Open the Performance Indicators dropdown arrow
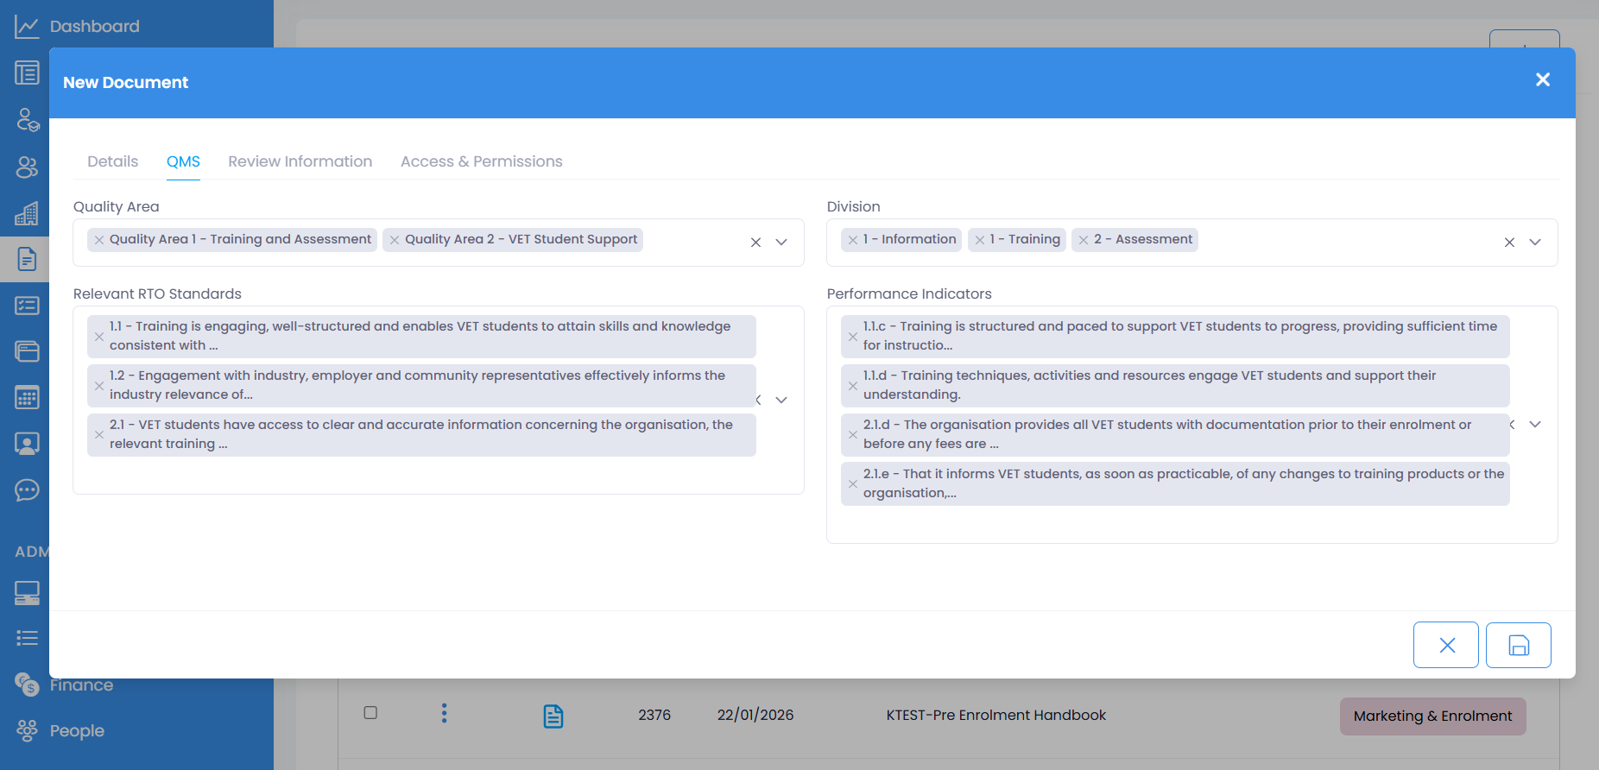This screenshot has width=1599, height=770. tap(1535, 424)
